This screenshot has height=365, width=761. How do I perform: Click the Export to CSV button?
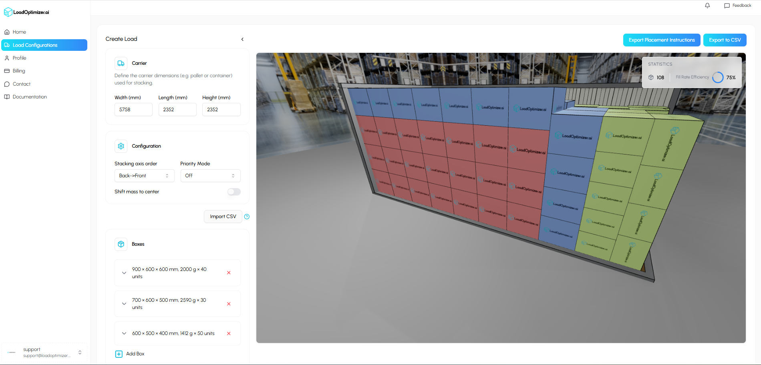pyautogui.click(x=725, y=40)
